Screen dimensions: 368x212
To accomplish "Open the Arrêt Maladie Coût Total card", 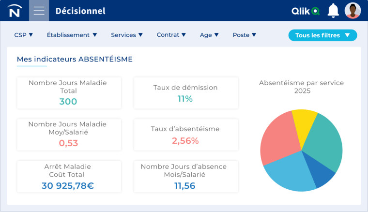I will point(69,176).
